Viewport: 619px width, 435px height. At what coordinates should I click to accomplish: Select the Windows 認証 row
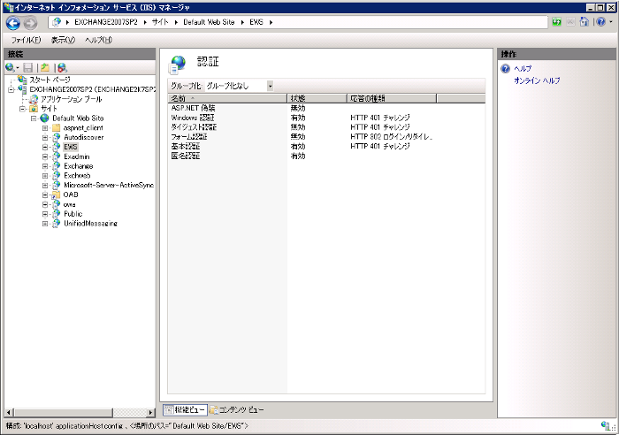[326, 118]
